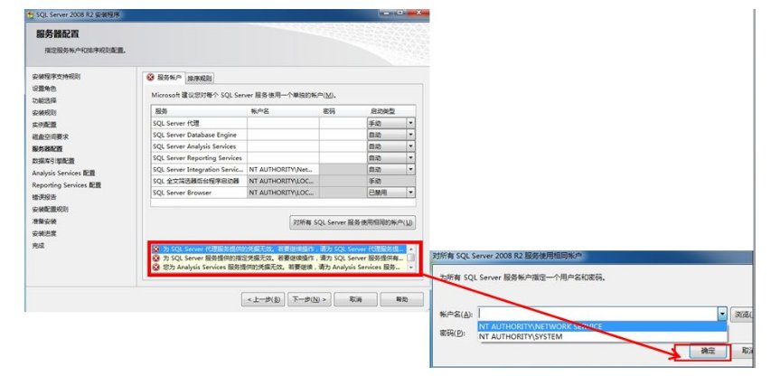Select NT AUTHORITY\NETWORK SERVICE from list

pyautogui.click(x=602, y=326)
